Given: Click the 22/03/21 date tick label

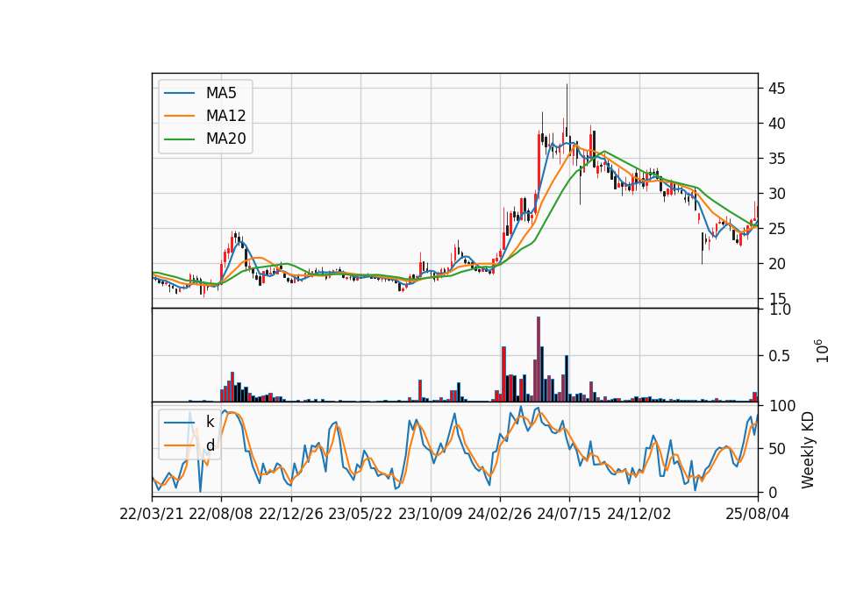Looking at the screenshot, I should (x=152, y=514).
